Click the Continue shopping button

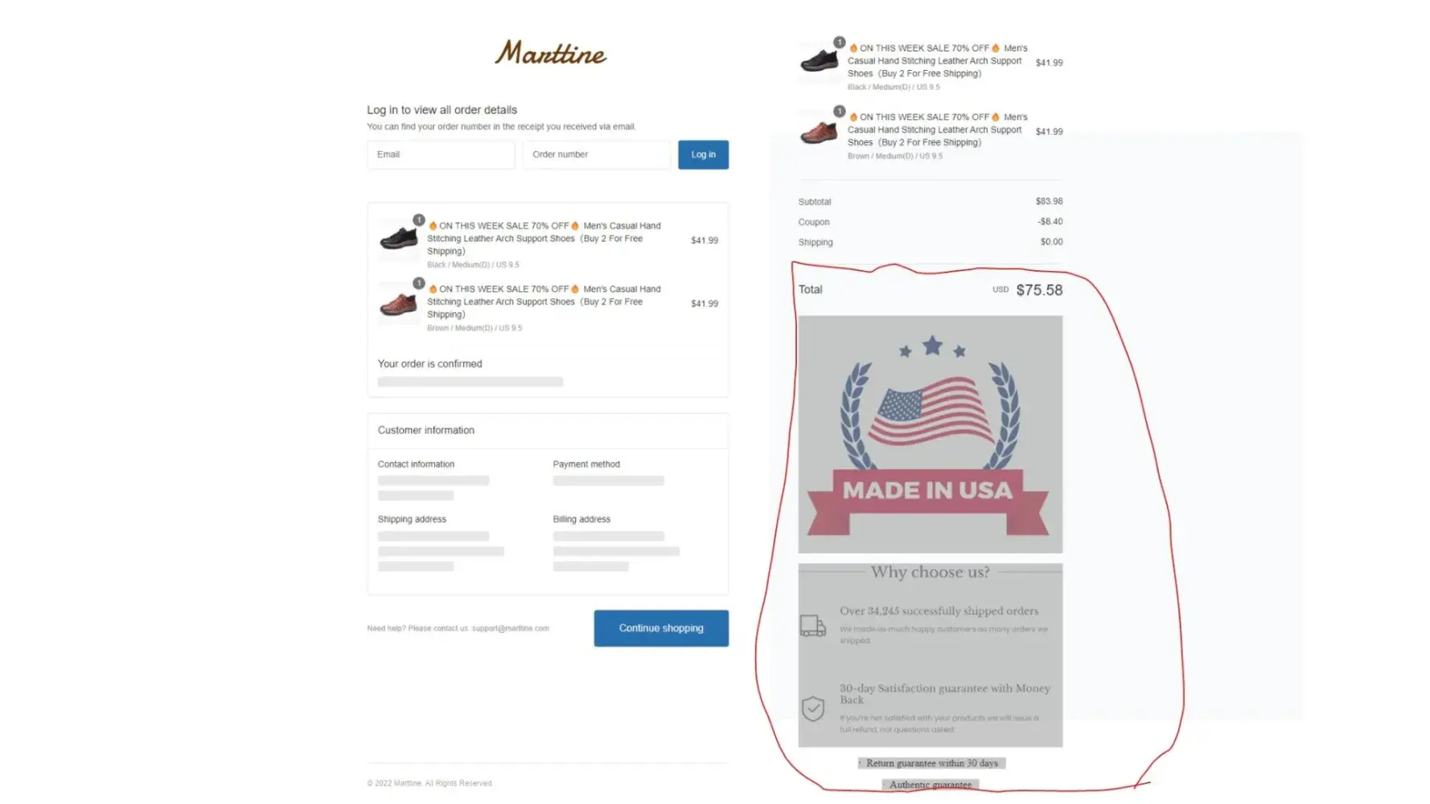coord(661,628)
